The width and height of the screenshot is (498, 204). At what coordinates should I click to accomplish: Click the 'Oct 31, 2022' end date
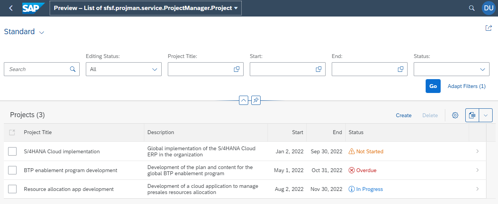pos(327,170)
